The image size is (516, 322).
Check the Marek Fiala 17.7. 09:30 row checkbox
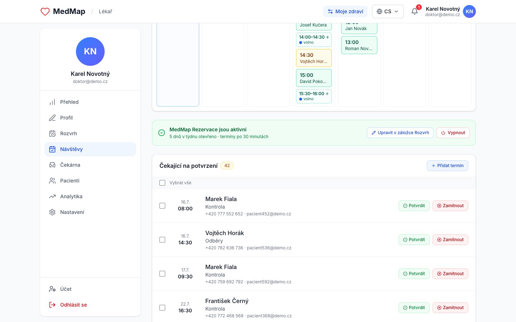tap(162, 274)
